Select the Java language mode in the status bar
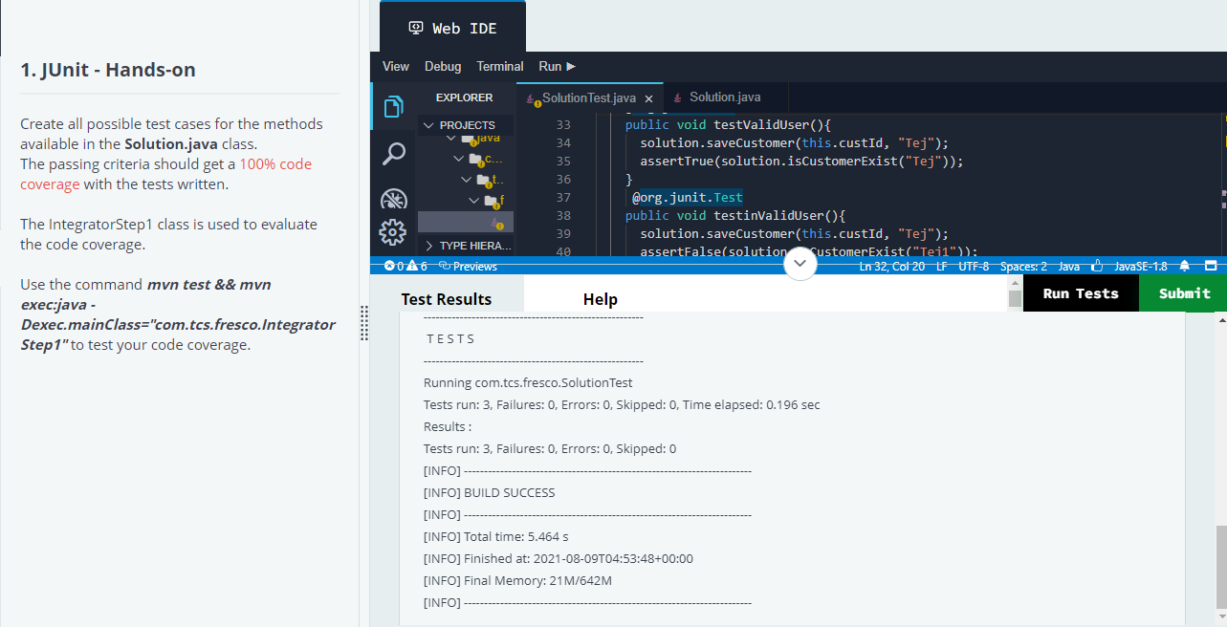The height and width of the screenshot is (627, 1227). 1068,266
